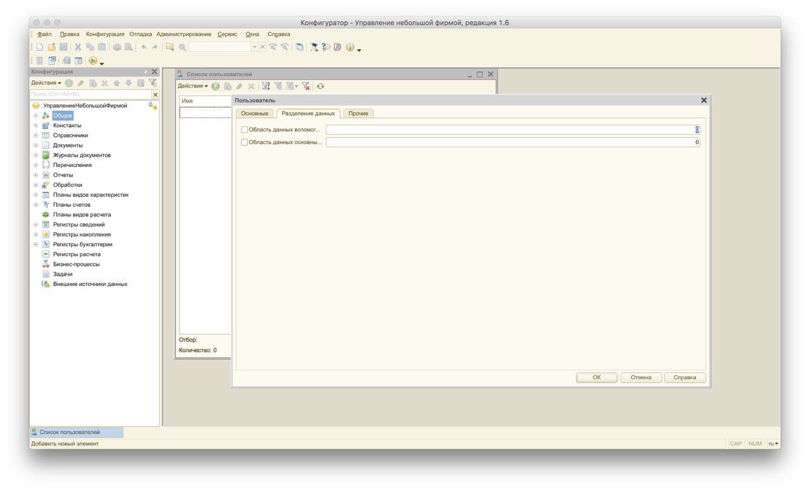810x491 pixels.
Task: Expand the Журналы документов node
Action: [36, 155]
